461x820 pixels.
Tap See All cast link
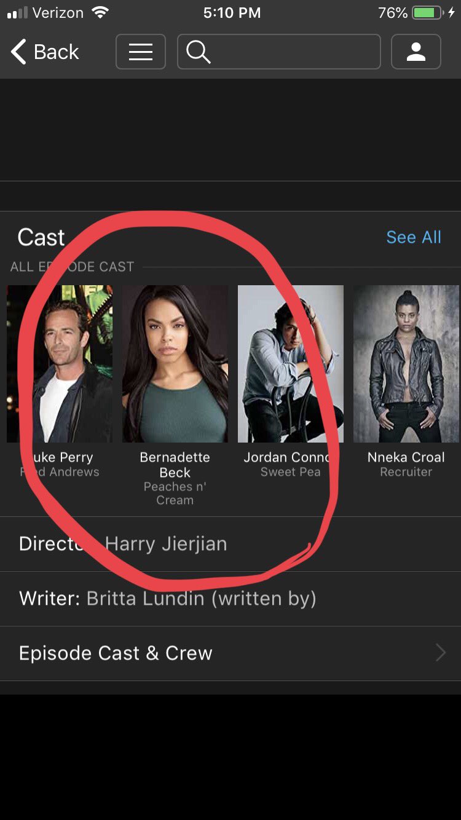[x=414, y=237]
